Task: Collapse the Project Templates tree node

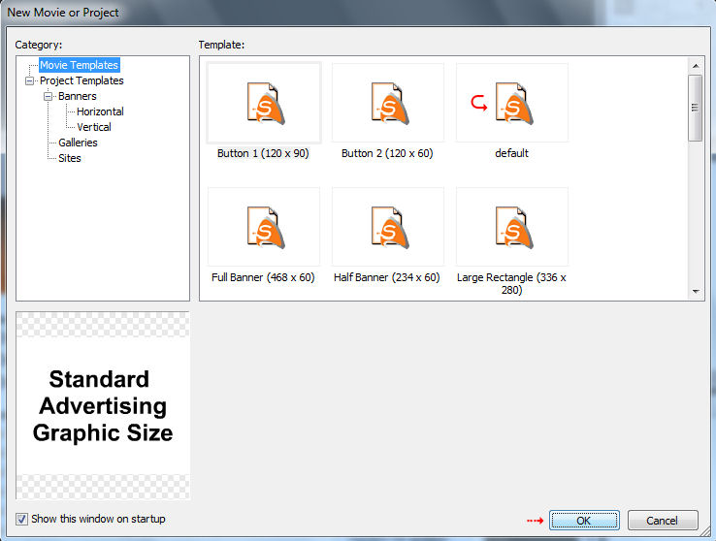Action: coord(30,81)
